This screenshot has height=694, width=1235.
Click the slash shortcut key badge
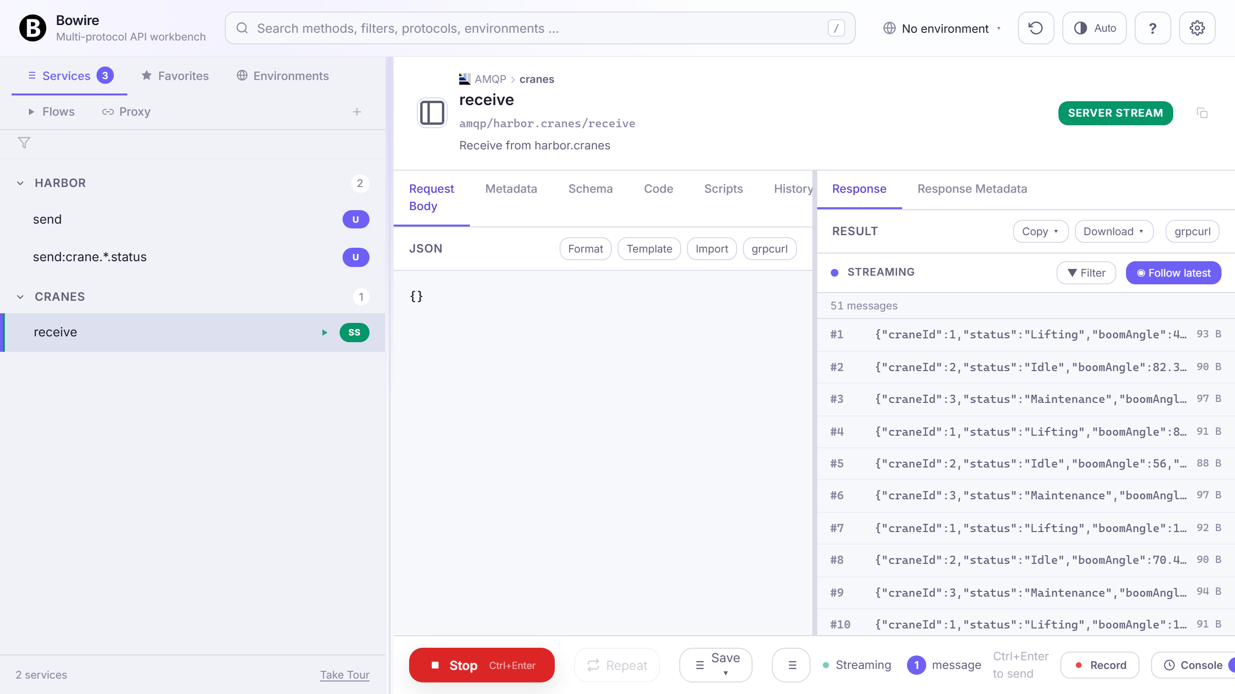pos(836,28)
